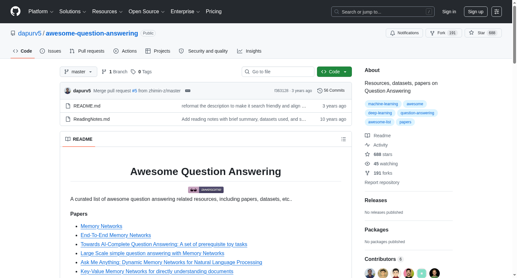Viewport: 517px width, 278px height.
Task: Open the Actions tab
Action: (125, 51)
